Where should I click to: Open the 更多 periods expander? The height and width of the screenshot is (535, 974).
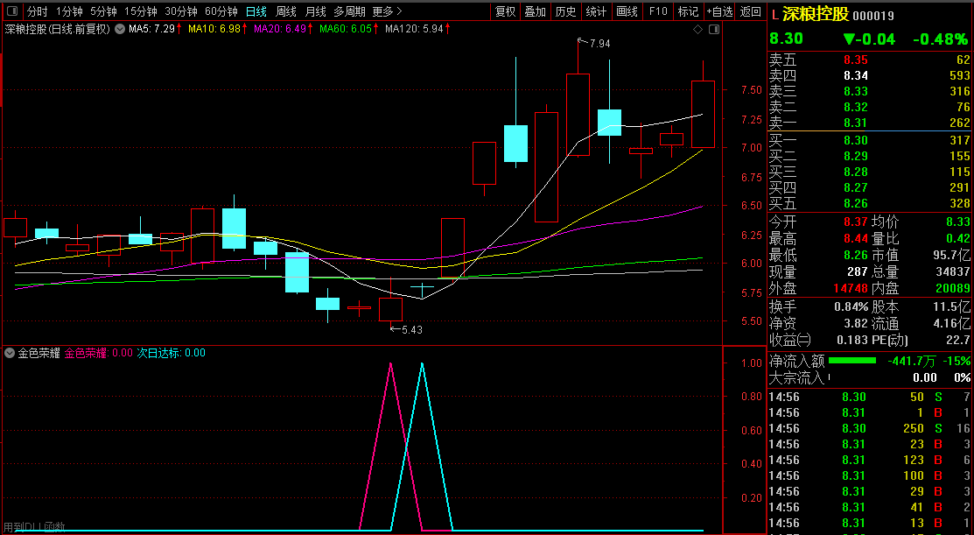click(387, 11)
